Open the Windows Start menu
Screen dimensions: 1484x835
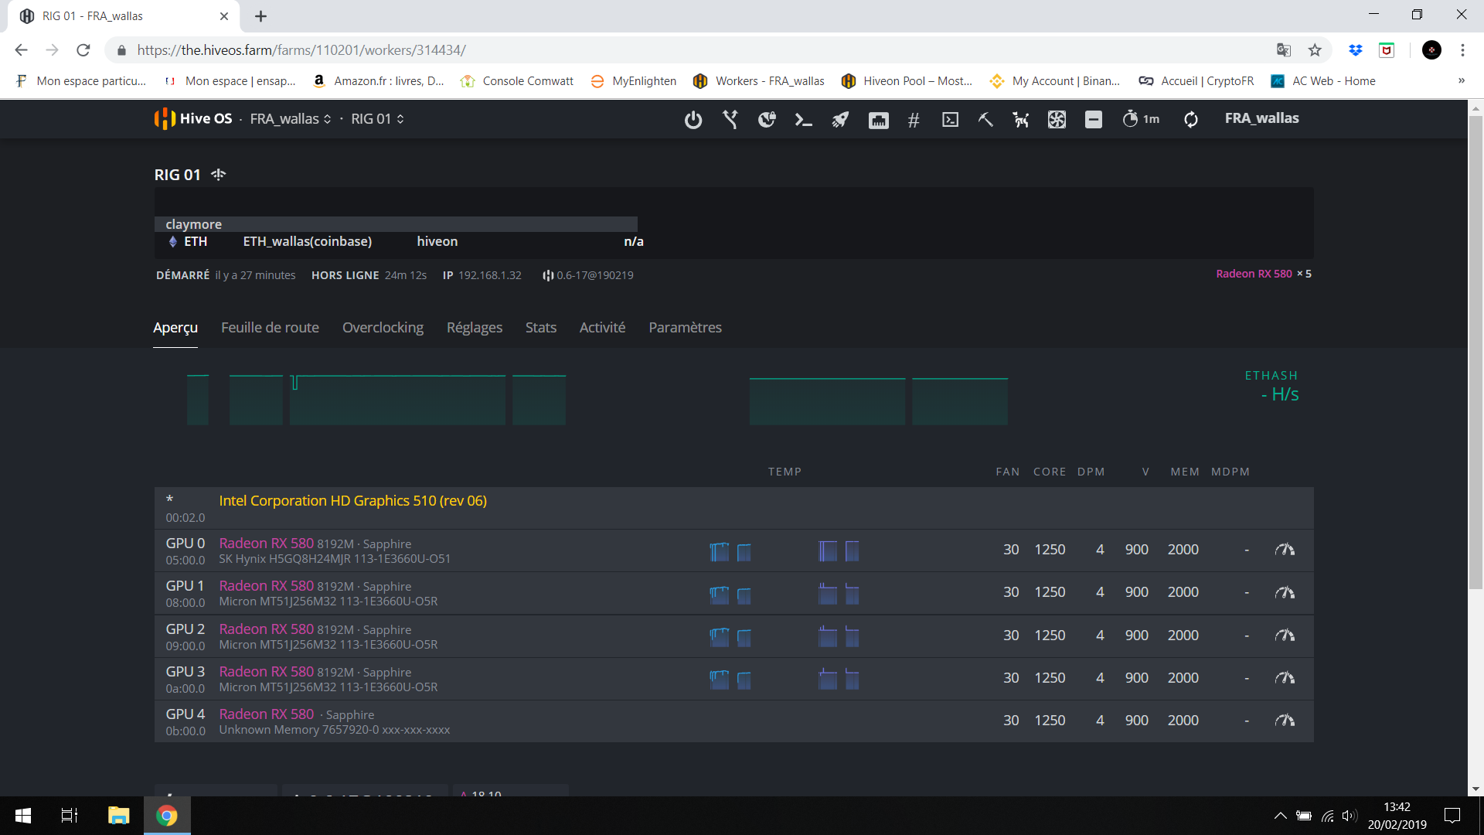click(23, 816)
